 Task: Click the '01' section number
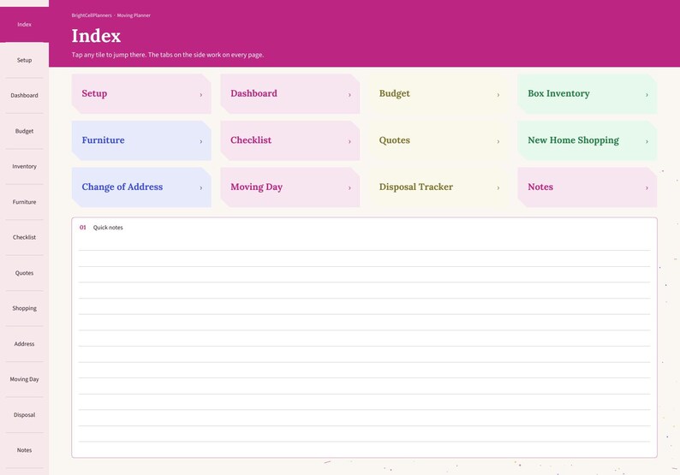point(83,228)
